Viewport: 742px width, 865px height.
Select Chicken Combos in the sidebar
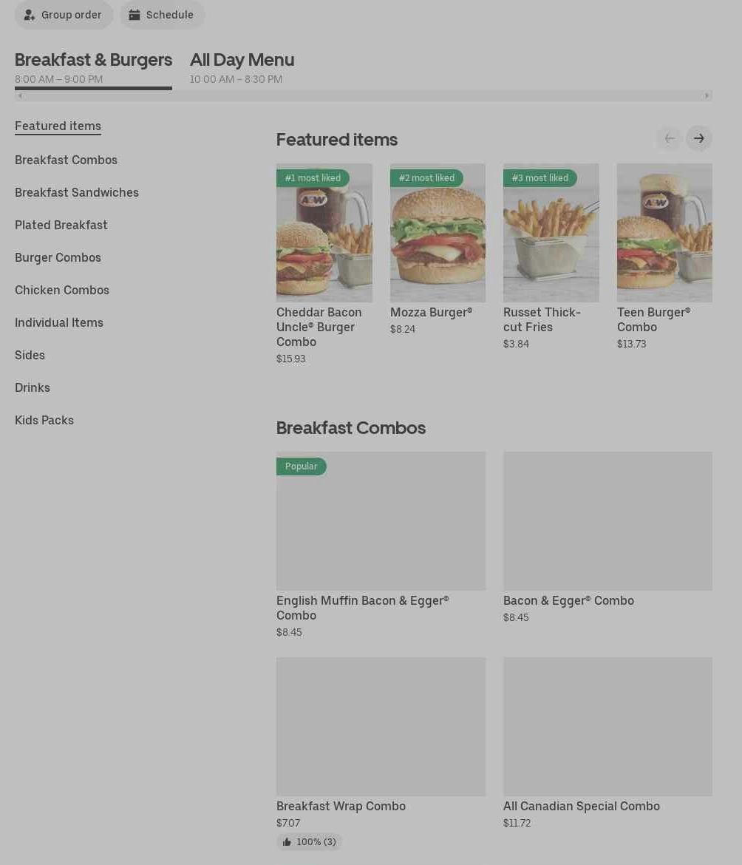pos(62,290)
